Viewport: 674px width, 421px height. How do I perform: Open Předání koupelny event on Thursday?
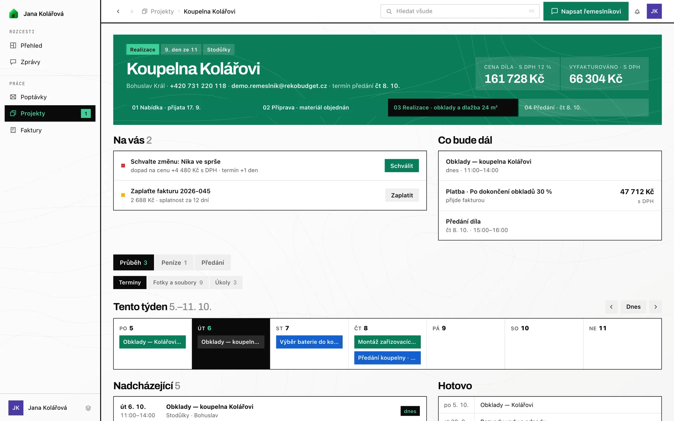[x=387, y=357]
